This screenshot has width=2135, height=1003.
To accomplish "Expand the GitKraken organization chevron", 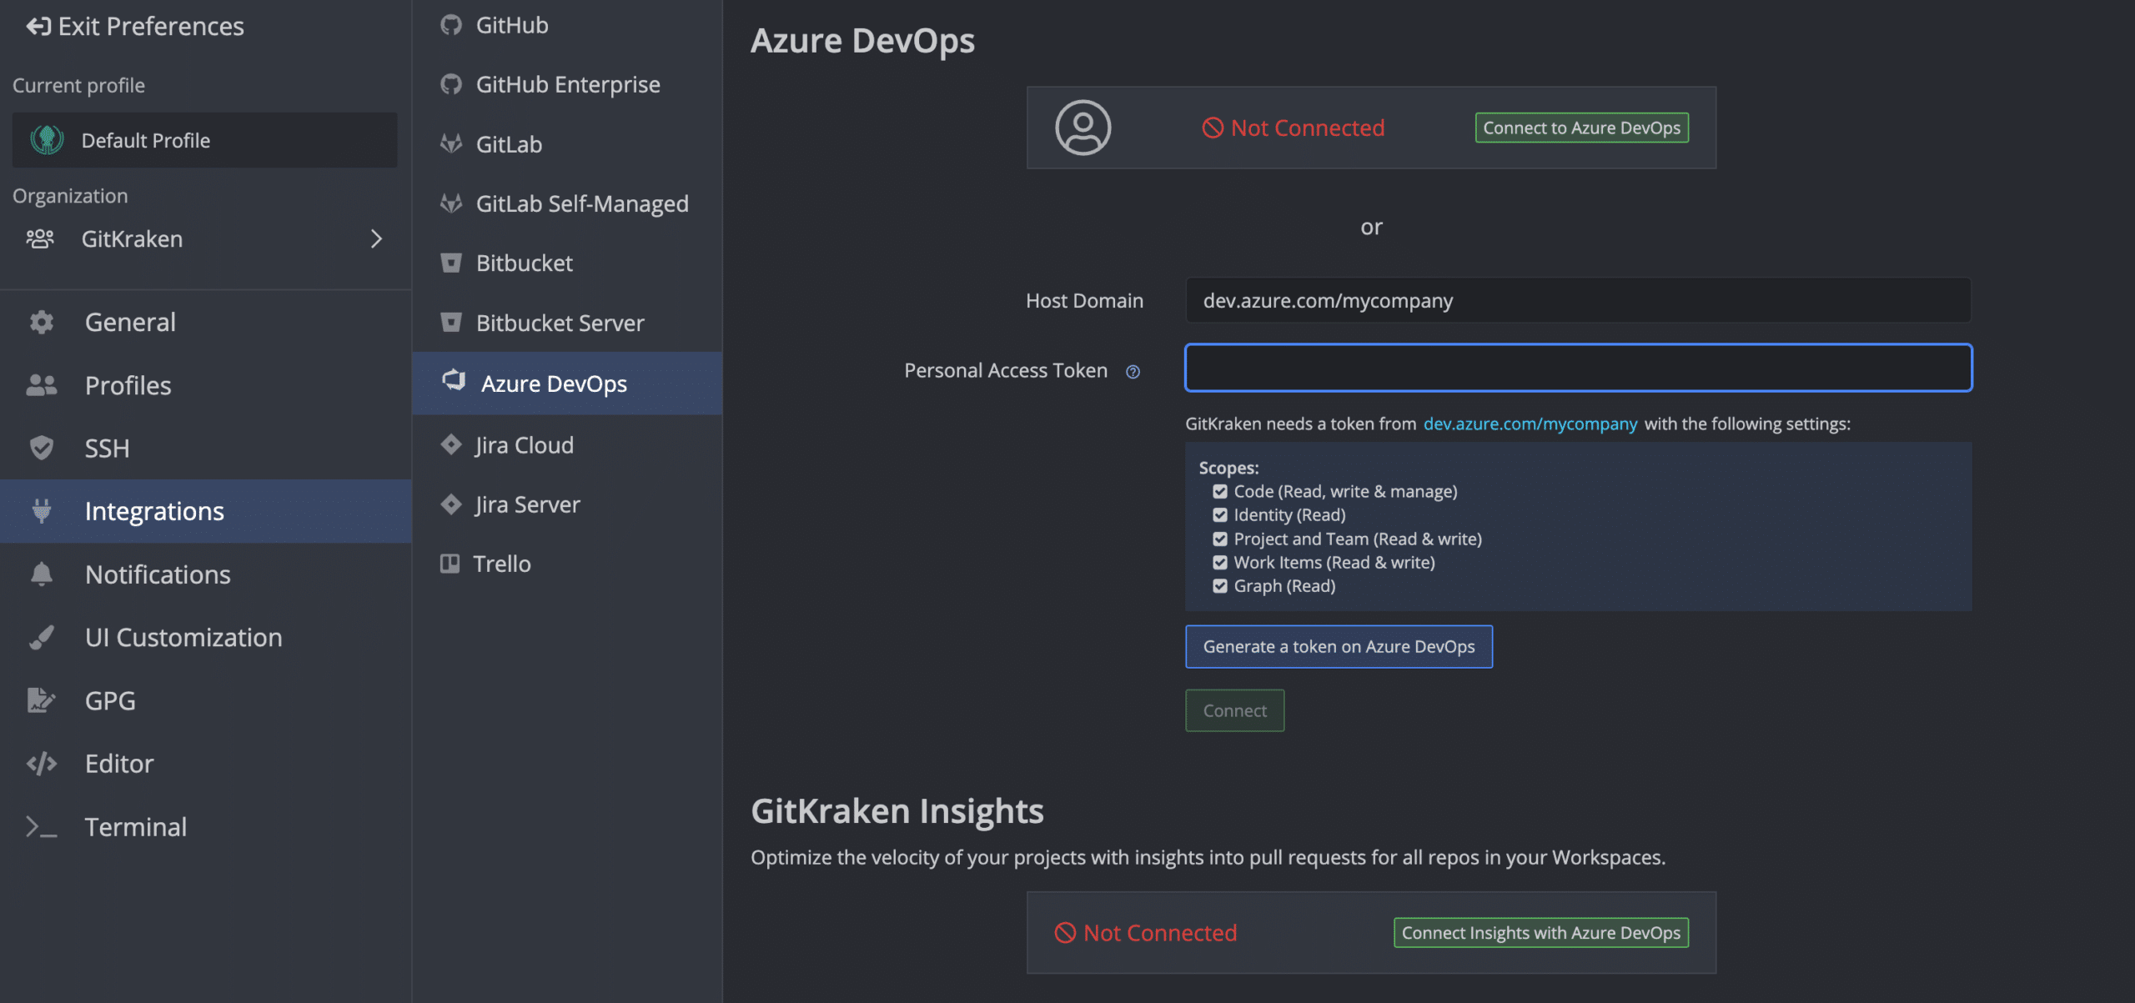I will pos(376,239).
